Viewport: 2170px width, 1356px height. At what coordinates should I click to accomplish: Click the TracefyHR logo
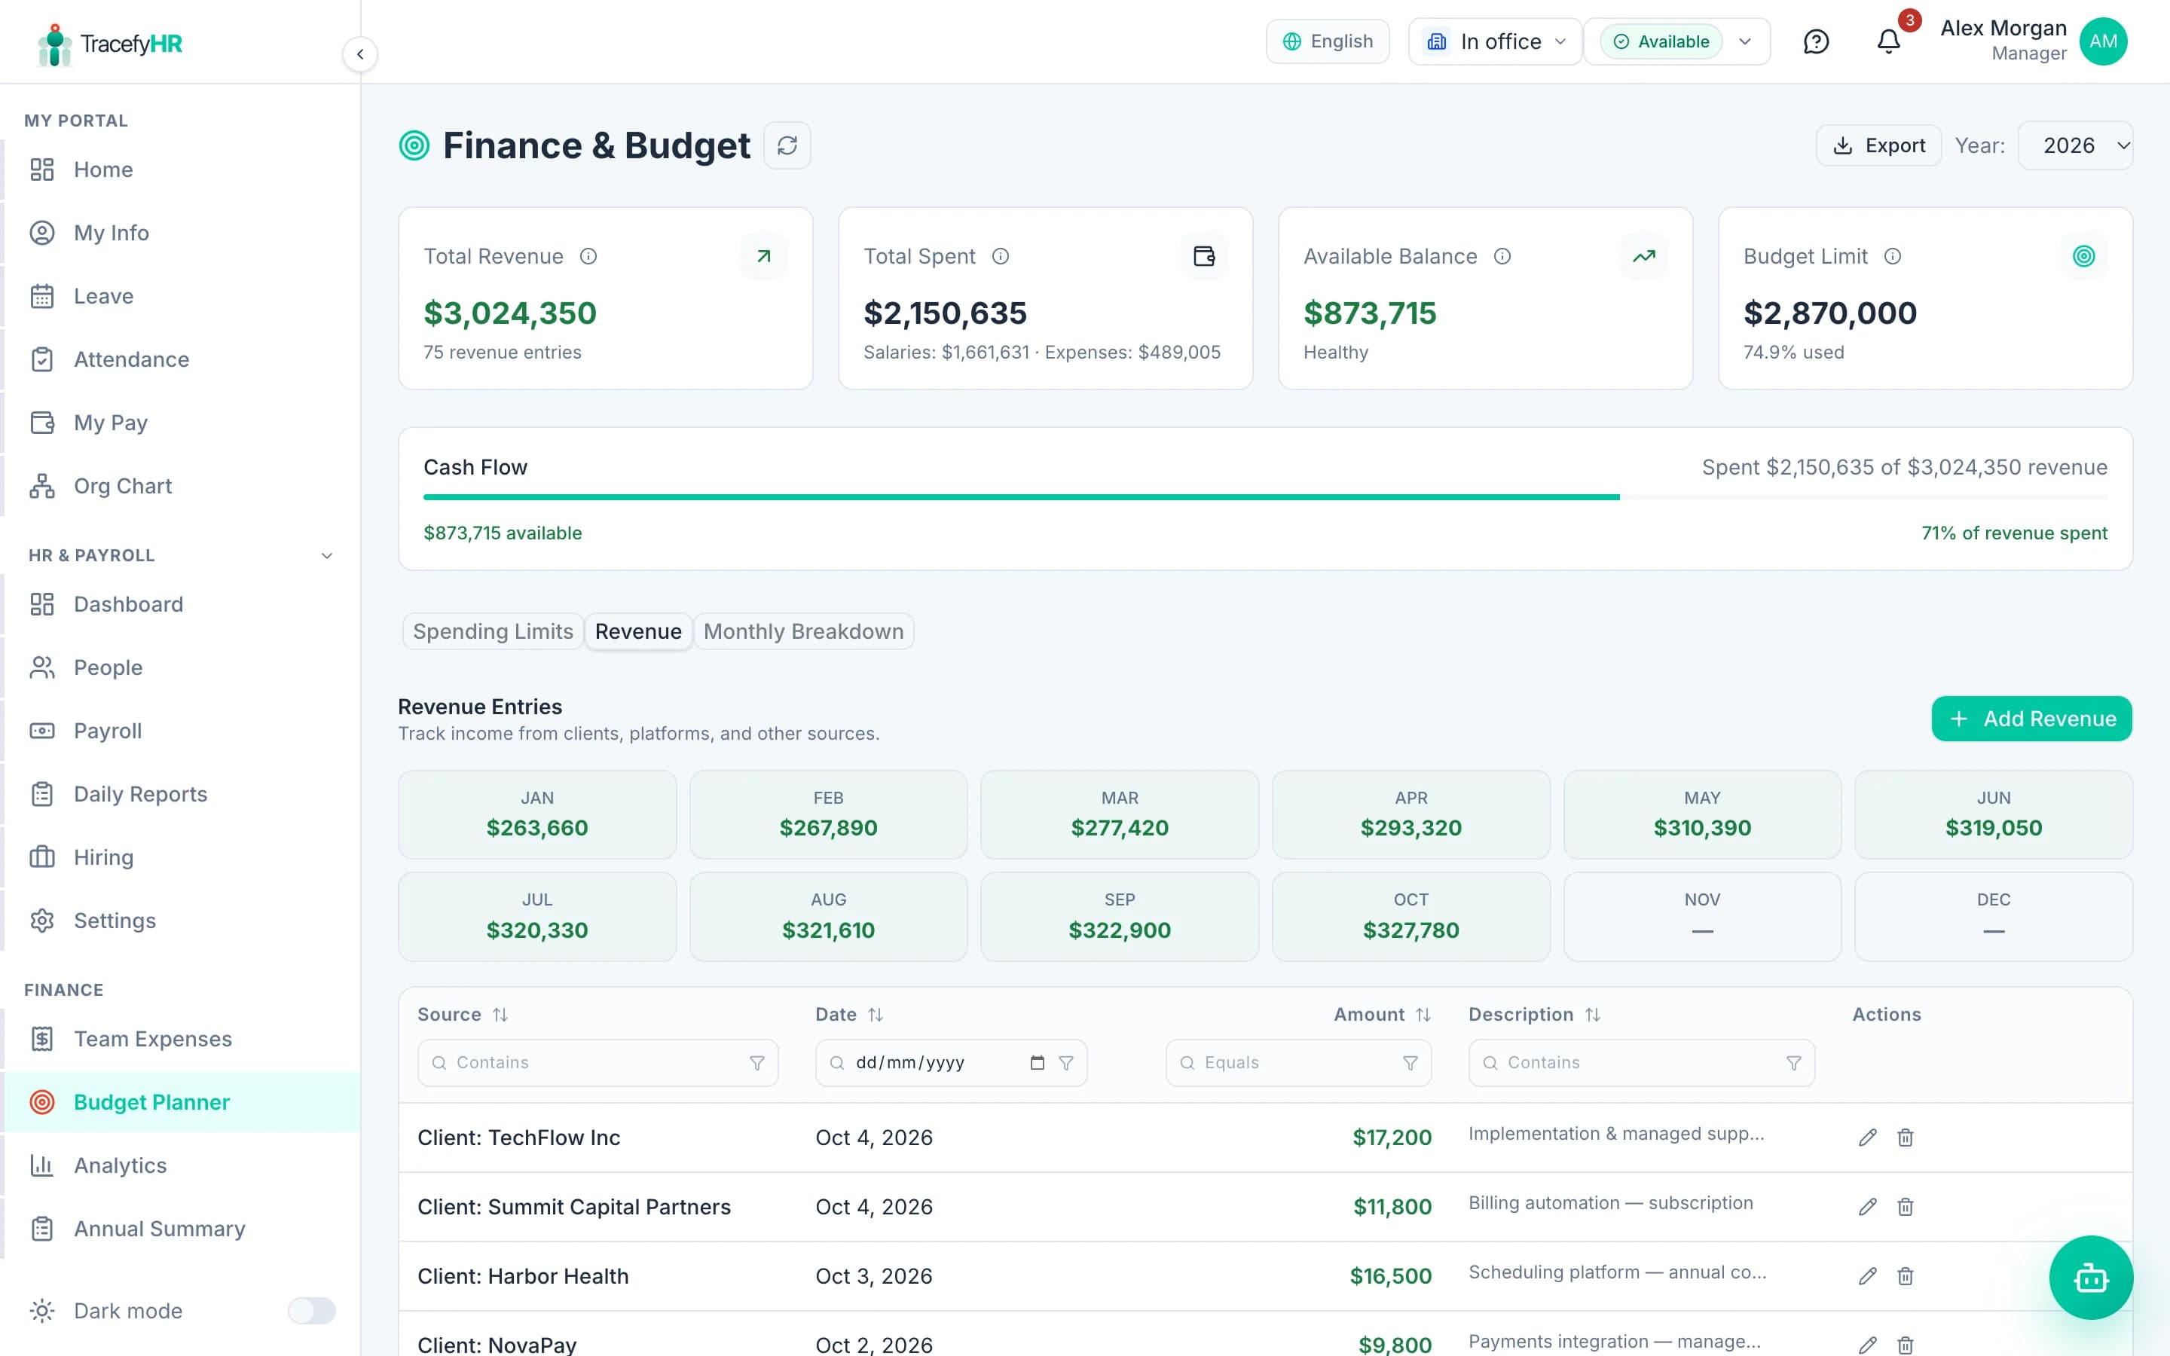[109, 44]
